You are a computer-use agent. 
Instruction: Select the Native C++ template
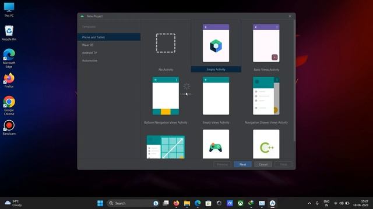tap(266, 144)
